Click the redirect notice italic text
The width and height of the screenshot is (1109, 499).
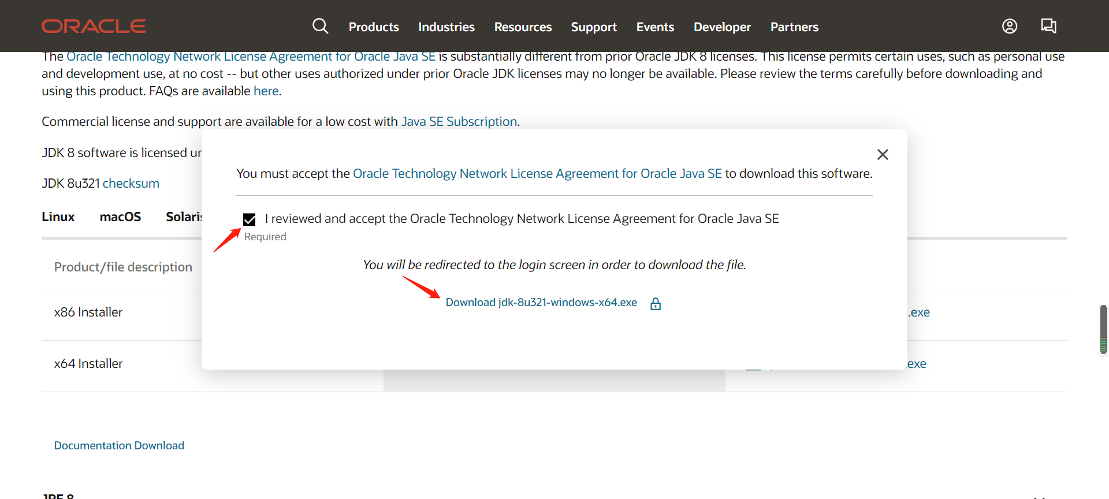[554, 265]
